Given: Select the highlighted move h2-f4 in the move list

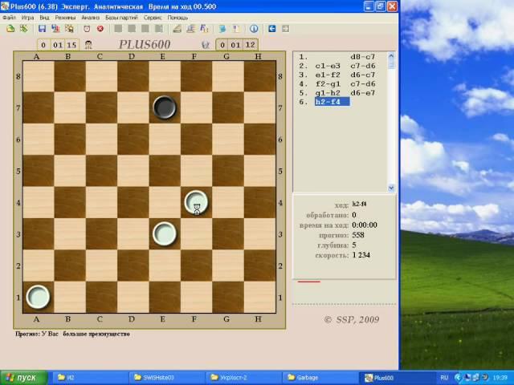Looking at the screenshot, I should (x=332, y=102).
